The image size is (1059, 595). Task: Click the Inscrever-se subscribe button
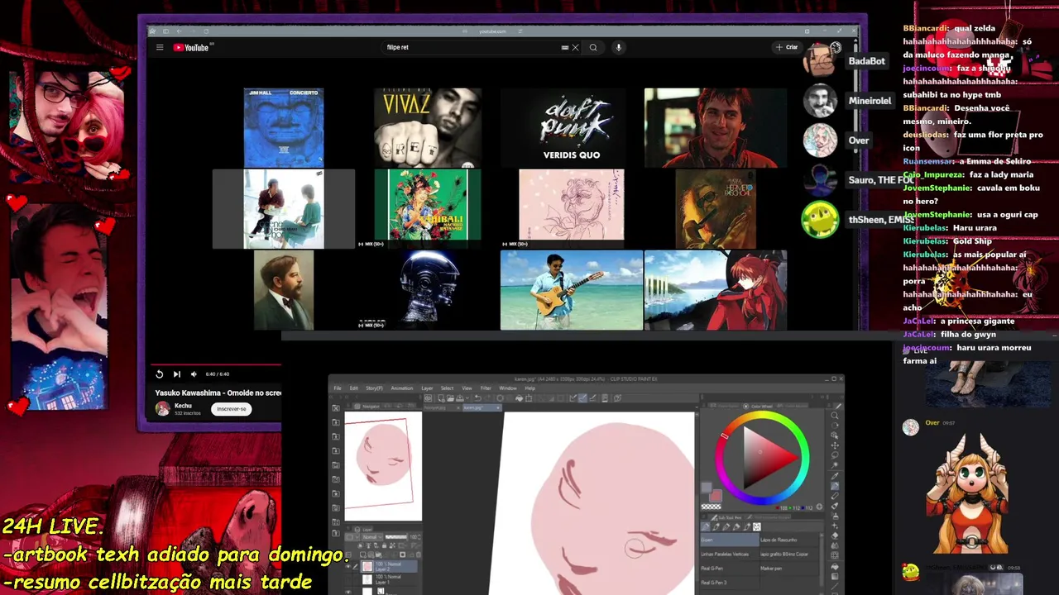coord(232,408)
